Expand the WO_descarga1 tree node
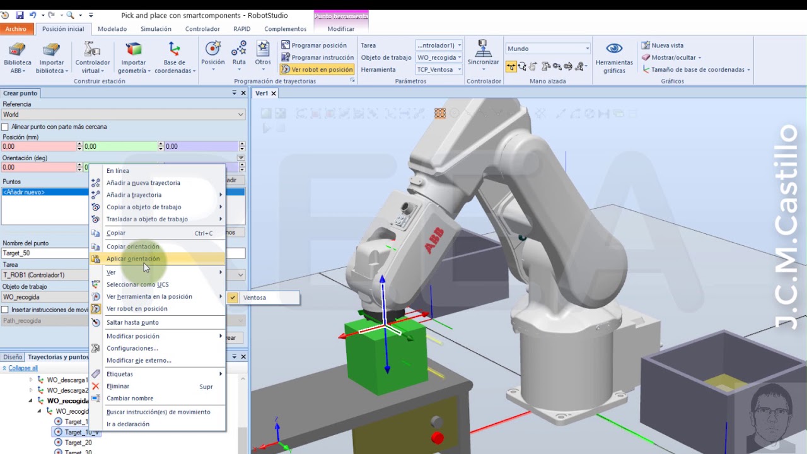This screenshot has height=454, width=807. coord(31,380)
